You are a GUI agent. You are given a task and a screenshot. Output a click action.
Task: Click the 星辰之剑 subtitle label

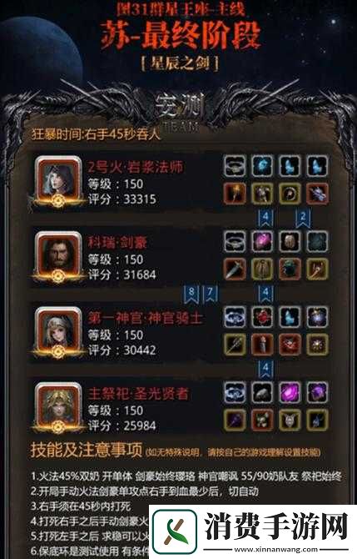pos(180,63)
